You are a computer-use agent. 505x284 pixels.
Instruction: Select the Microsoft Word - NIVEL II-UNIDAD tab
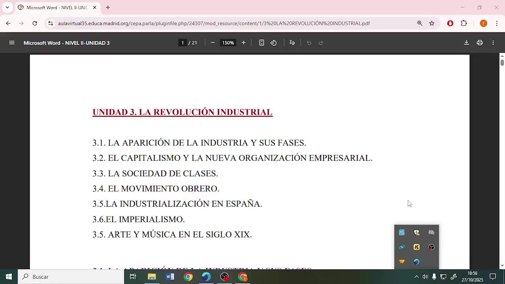pyautogui.click(x=57, y=7)
